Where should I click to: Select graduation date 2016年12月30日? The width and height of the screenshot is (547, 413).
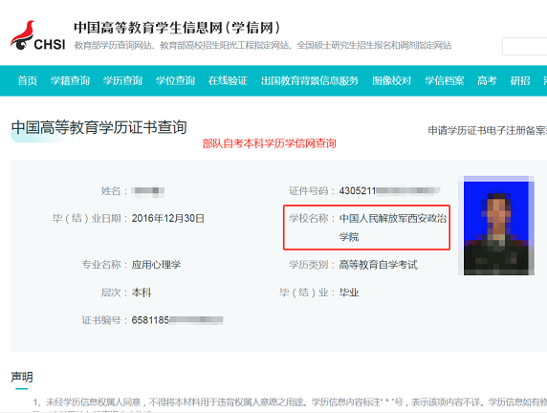[167, 218]
